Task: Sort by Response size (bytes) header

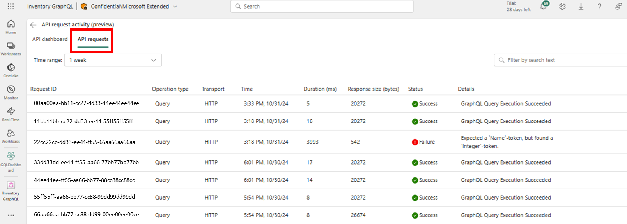Action: (x=374, y=89)
